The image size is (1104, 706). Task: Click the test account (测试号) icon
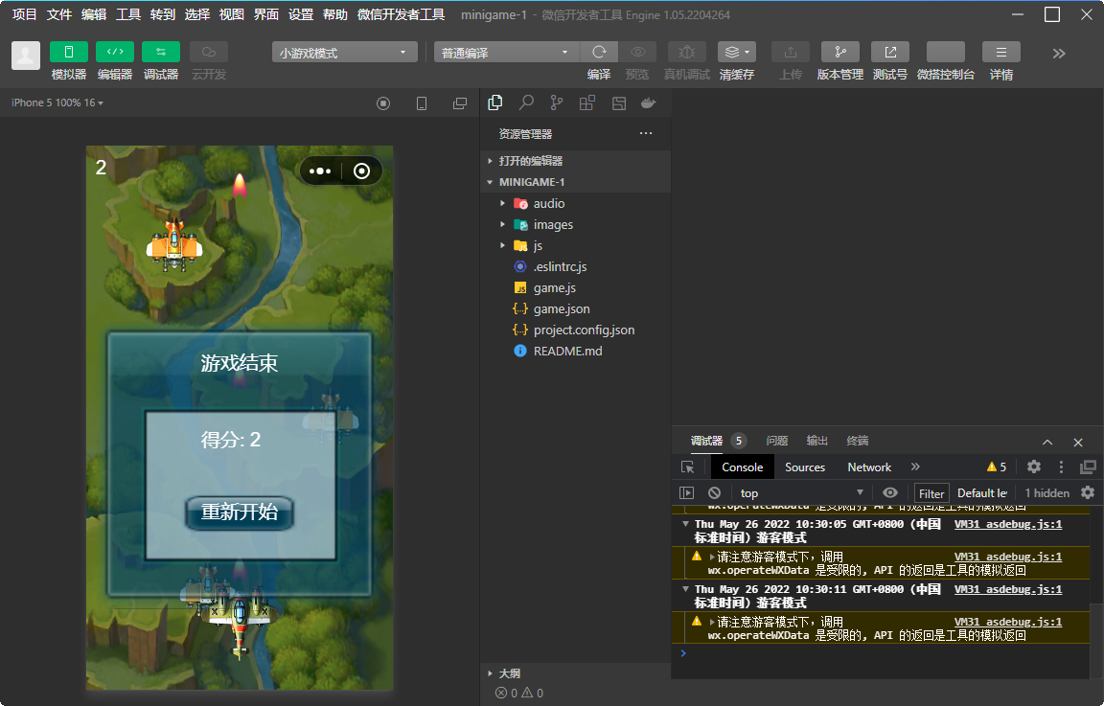(x=890, y=52)
